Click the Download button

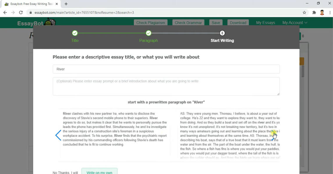(x=238, y=23)
